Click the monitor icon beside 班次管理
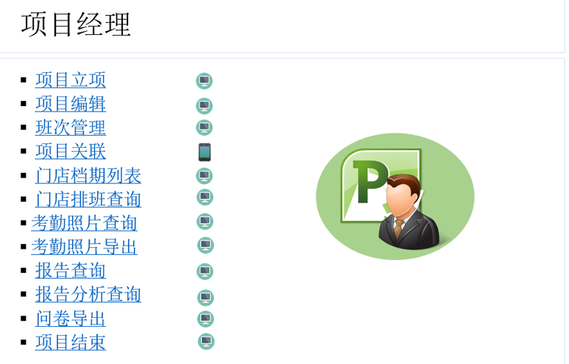Screen dimensions: 569x364 click(204, 127)
